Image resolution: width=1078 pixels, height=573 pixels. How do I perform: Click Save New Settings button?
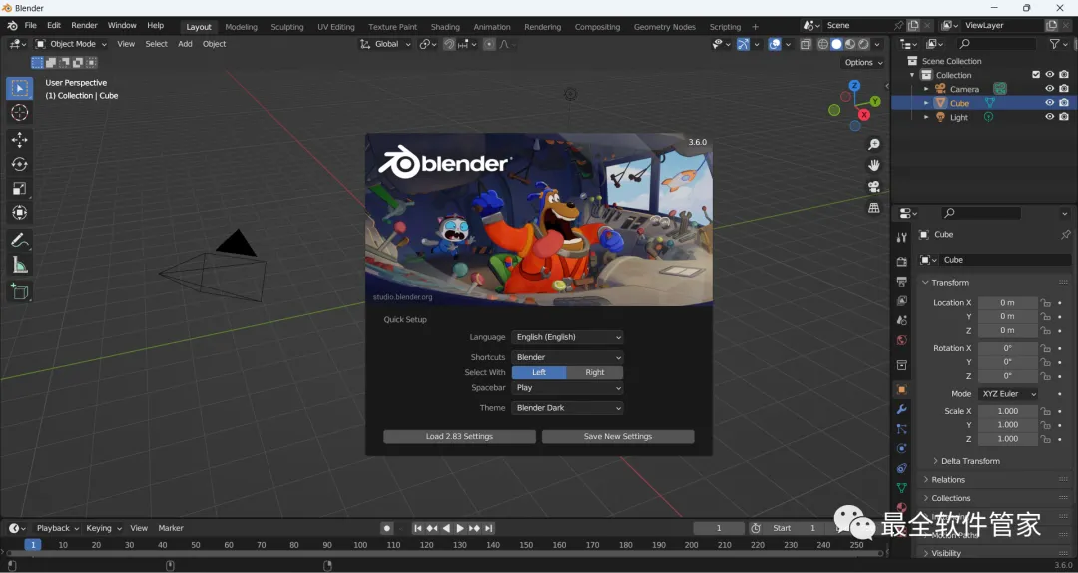pos(618,437)
